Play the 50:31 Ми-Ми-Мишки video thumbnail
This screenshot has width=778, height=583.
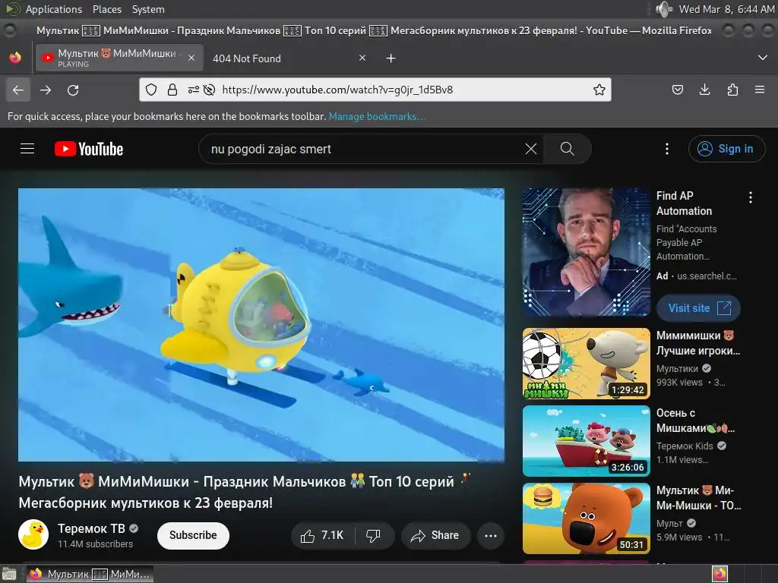pos(586,518)
